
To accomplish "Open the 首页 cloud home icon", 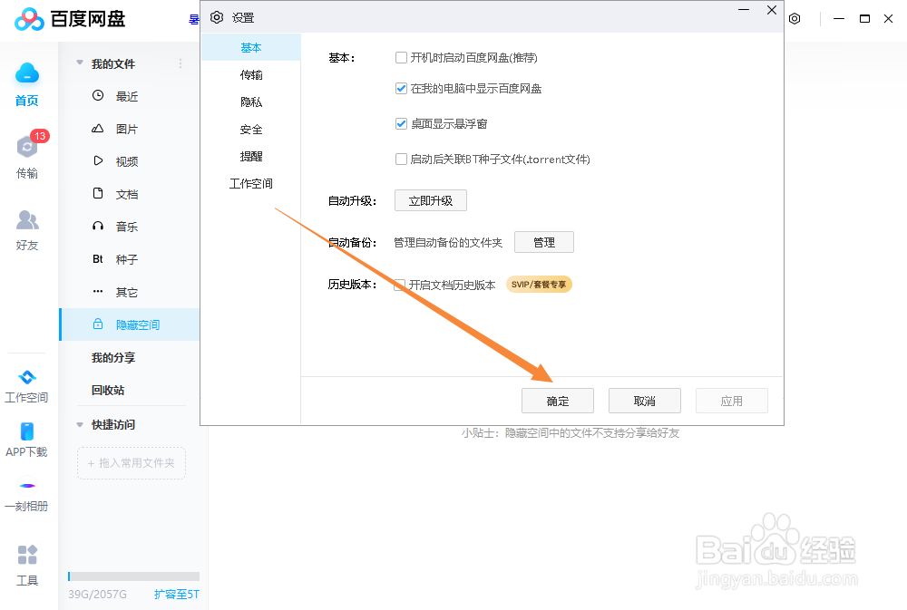I will [26, 73].
